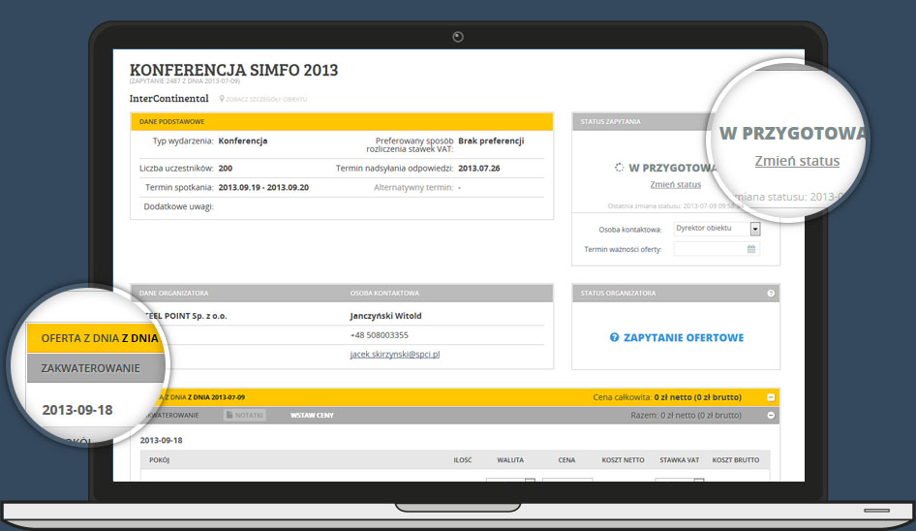
Task: Click the Razem: 0 zł netto subtotal
Action: (686, 416)
